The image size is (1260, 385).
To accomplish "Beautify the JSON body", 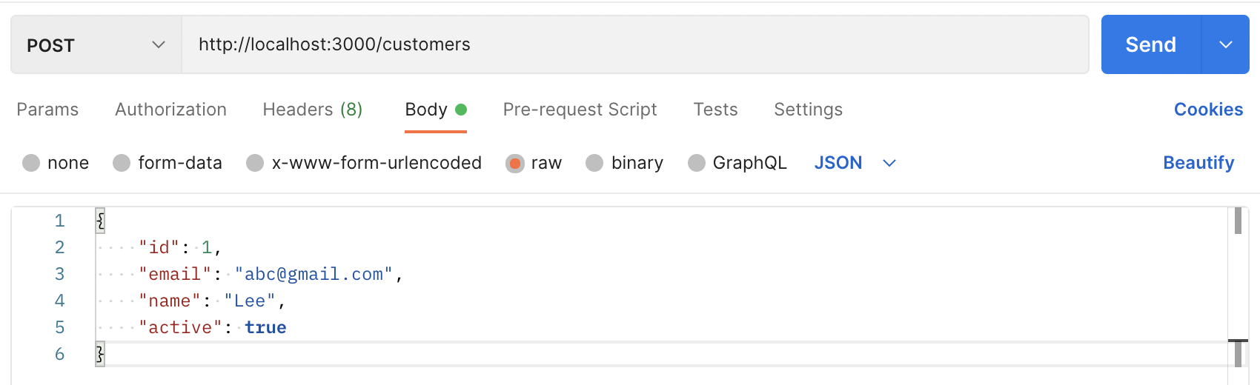I will click(x=1198, y=163).
